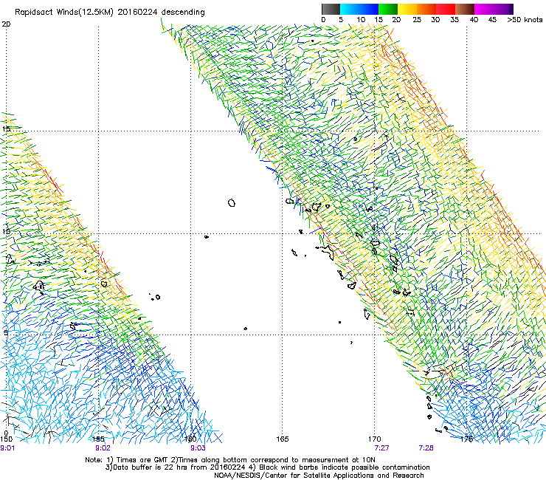This screenshot has width=546, height=480.
Task: Click the brown 35-40 knots color segment
Action: tap(465, 9)
